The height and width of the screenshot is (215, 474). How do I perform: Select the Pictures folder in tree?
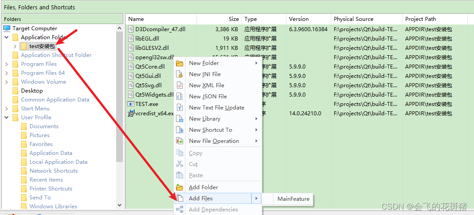39,135
